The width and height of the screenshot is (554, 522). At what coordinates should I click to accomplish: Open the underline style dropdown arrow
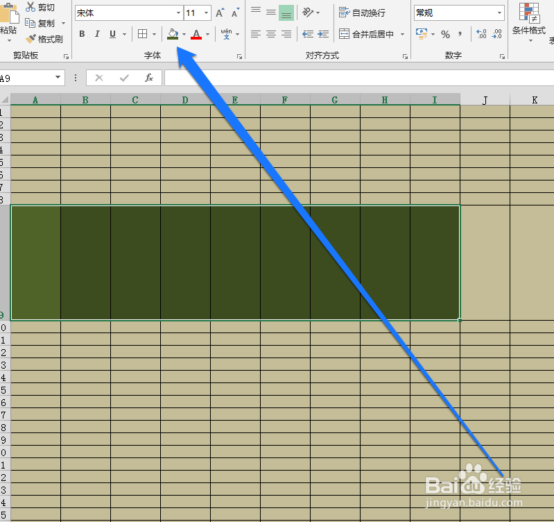[124, 34]
